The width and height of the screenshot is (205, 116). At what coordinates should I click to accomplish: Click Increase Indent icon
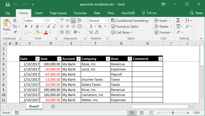click(x=68, y=32)
